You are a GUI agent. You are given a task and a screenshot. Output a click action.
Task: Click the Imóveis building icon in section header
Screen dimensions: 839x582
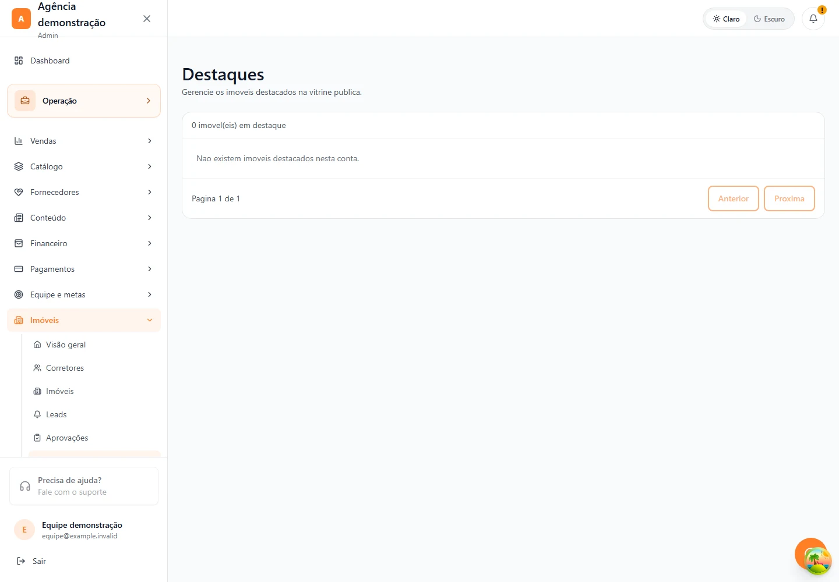coord(19,320)
